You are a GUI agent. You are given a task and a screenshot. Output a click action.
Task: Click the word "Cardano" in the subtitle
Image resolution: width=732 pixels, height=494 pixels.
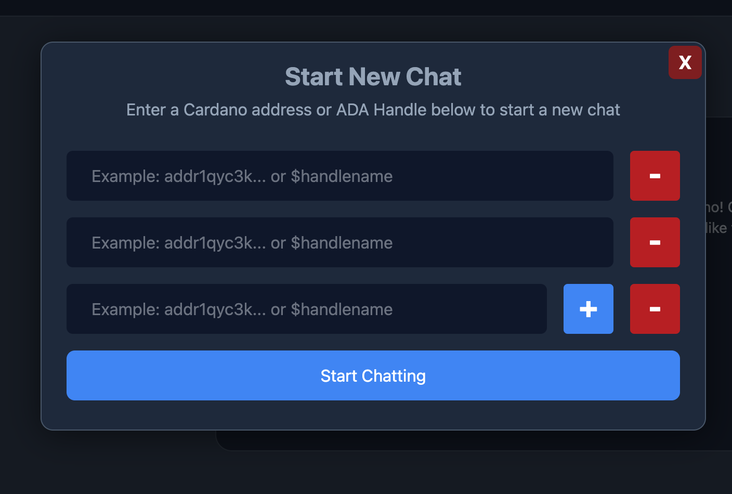tap(215, 110)
